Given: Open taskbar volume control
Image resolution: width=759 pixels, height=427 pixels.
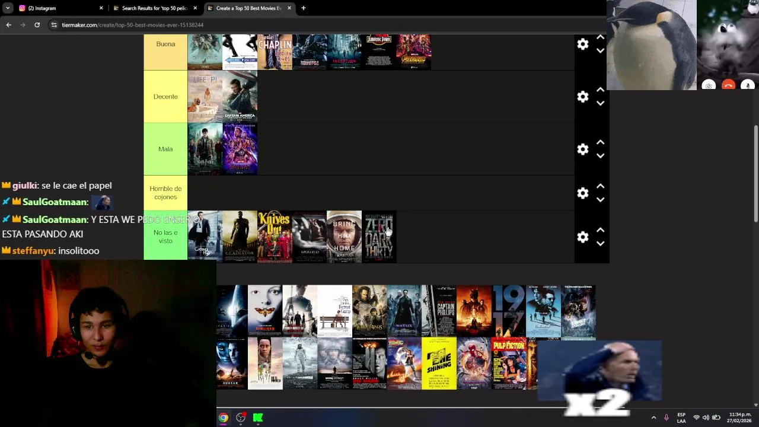Looking at the screenshot, I should [x=706, y=418].
